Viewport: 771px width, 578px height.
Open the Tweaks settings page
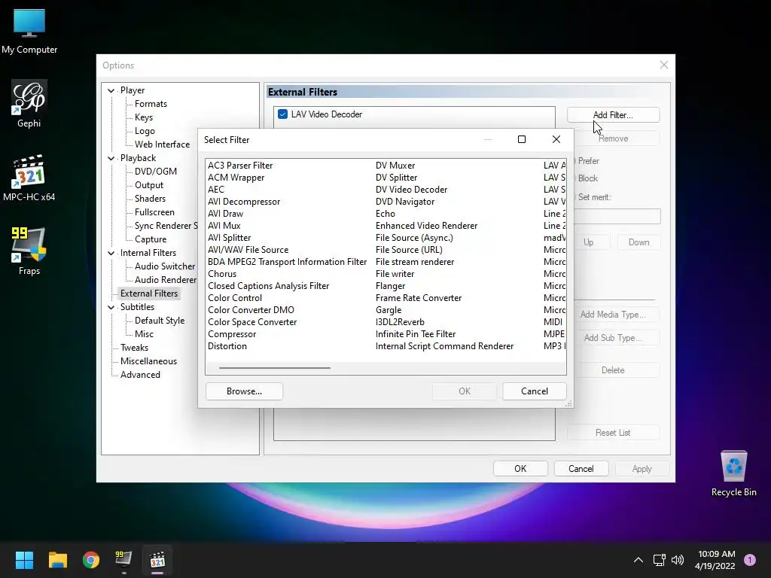click(134, 348)
